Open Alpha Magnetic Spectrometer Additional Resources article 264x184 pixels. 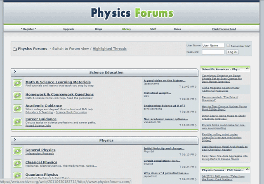(221, 89)
